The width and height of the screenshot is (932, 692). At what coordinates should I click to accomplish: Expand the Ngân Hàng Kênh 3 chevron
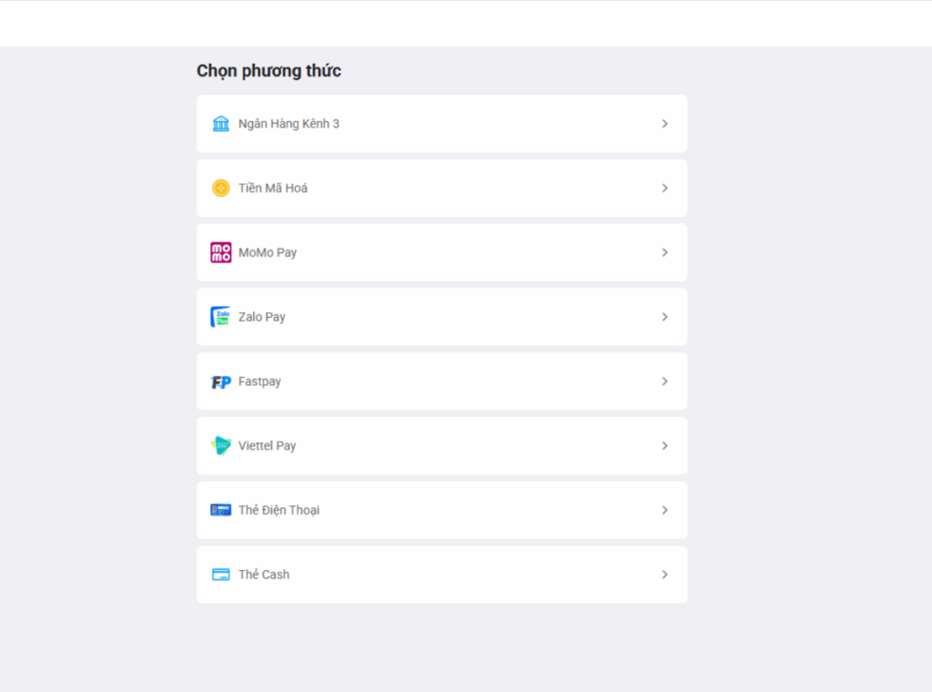click(664, 124)
